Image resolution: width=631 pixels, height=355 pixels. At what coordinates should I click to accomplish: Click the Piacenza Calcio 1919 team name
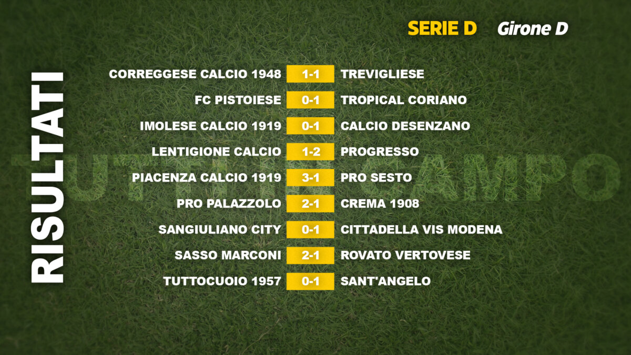point(207,178)
